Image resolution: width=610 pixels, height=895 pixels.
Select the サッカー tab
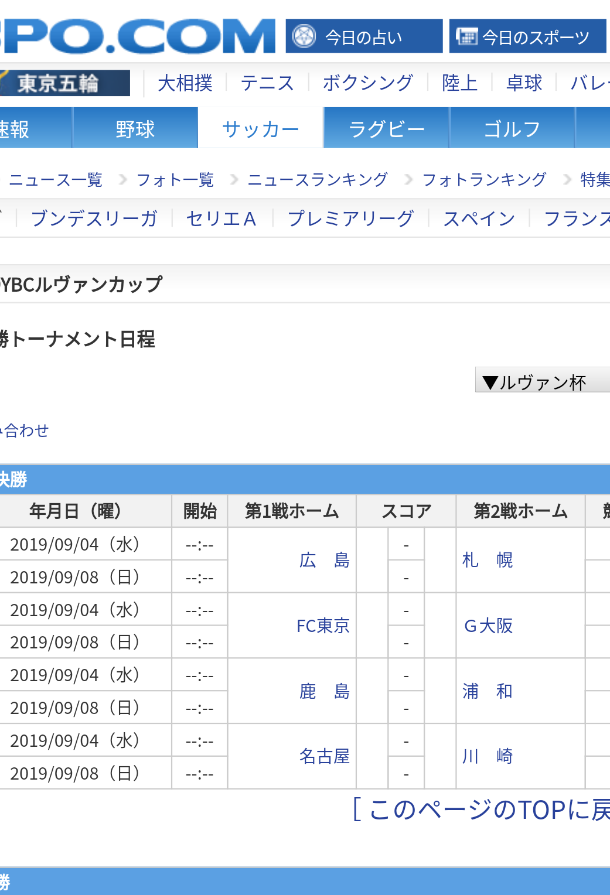click(x=261, y=128)
